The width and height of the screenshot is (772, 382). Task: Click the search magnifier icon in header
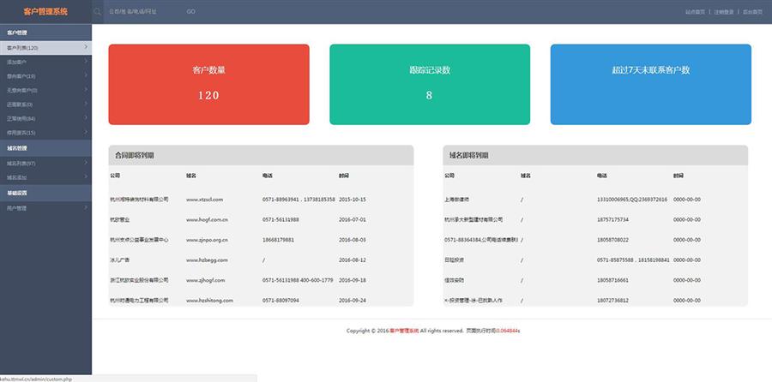97,12
